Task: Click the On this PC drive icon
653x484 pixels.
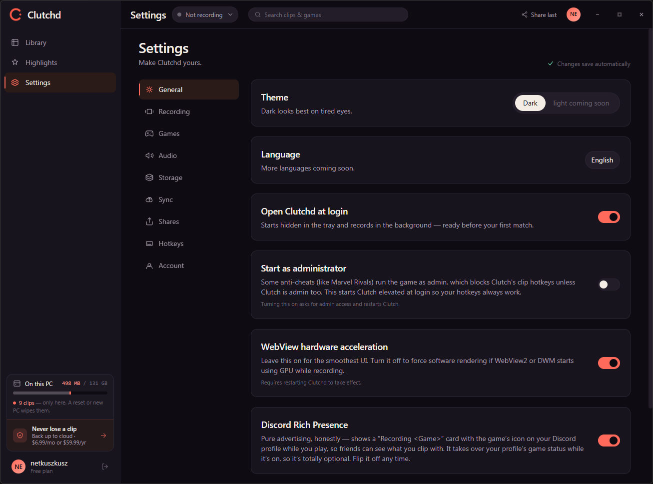Action: 17,383
